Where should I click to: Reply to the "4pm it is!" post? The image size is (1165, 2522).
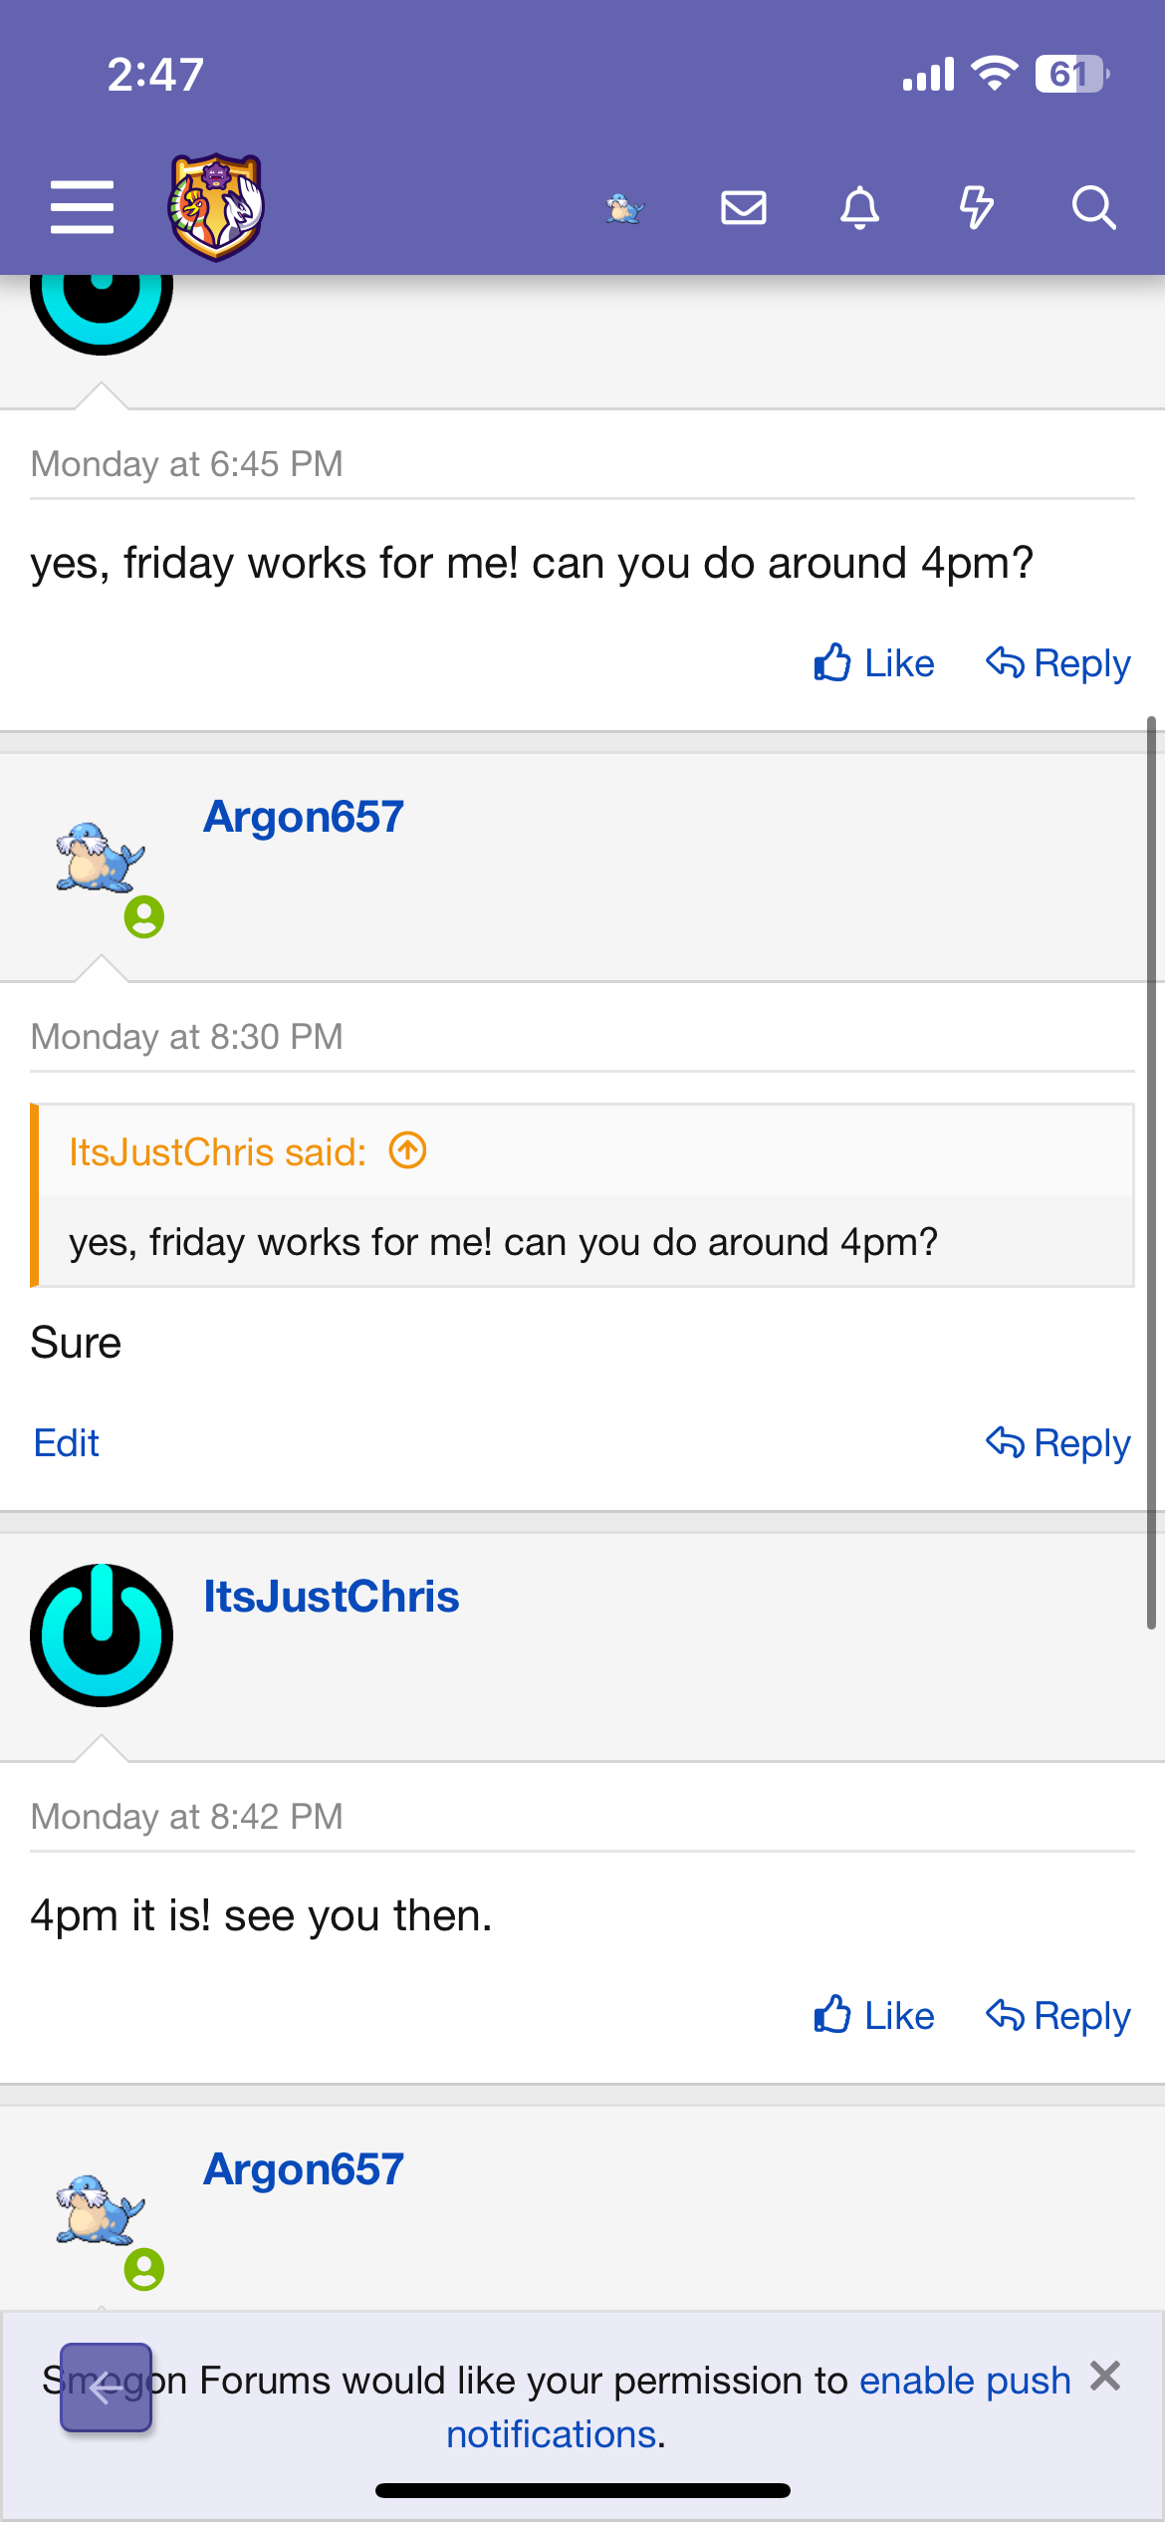[1057, 2015]
